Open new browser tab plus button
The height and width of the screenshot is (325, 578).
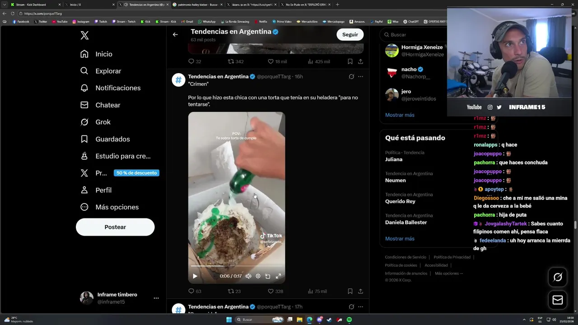pyautogui.click(x=337, y=5)
